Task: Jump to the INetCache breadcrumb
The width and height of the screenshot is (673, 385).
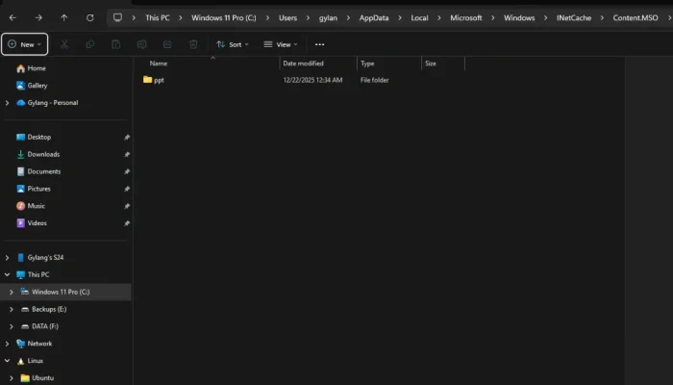Action: [x=574, y=17]
